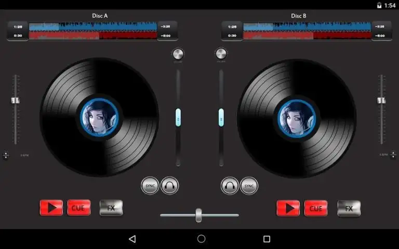Tap the album art on Disc B
Image resolution: width=399 pixels, height=249 pixels.
[297, 119]
